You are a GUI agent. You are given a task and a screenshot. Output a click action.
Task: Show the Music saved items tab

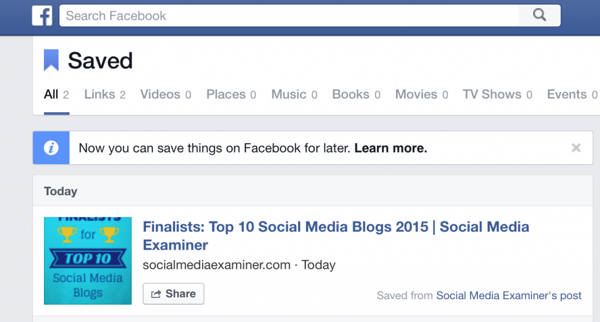coord(294,94)
